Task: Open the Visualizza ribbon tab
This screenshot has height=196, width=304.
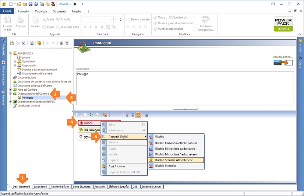Action: coord(41,11)
